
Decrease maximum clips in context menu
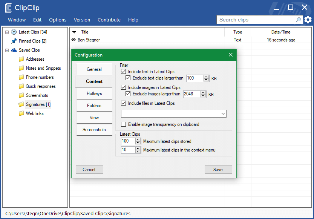[x=138, y=151]
